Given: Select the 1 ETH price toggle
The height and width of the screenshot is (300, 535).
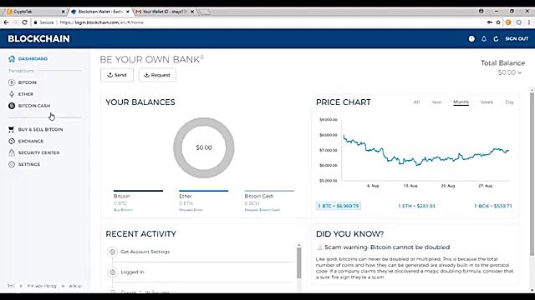Looking at the screenshot, I should pyautogui.click(x=416, y=206).
